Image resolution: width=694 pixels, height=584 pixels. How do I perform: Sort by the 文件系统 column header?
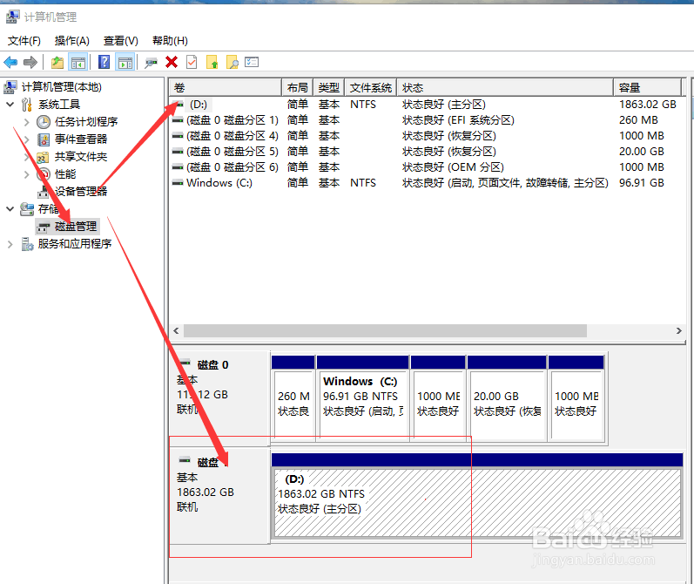371,88
